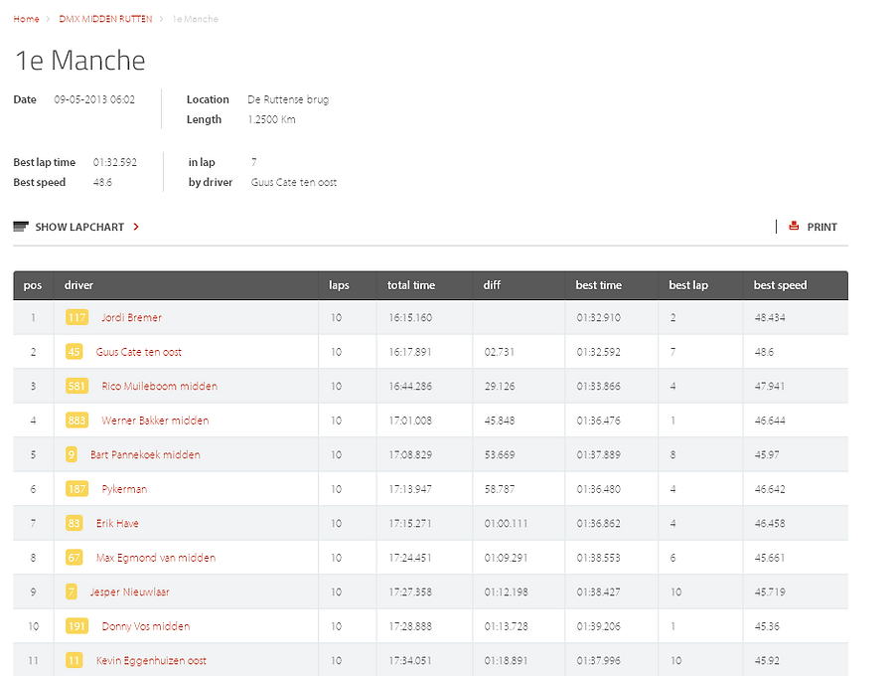Image resolution: width=894 pixels, height=676 pixels.
Task: Select total time 17:01.008
Action: pos(410,420)
